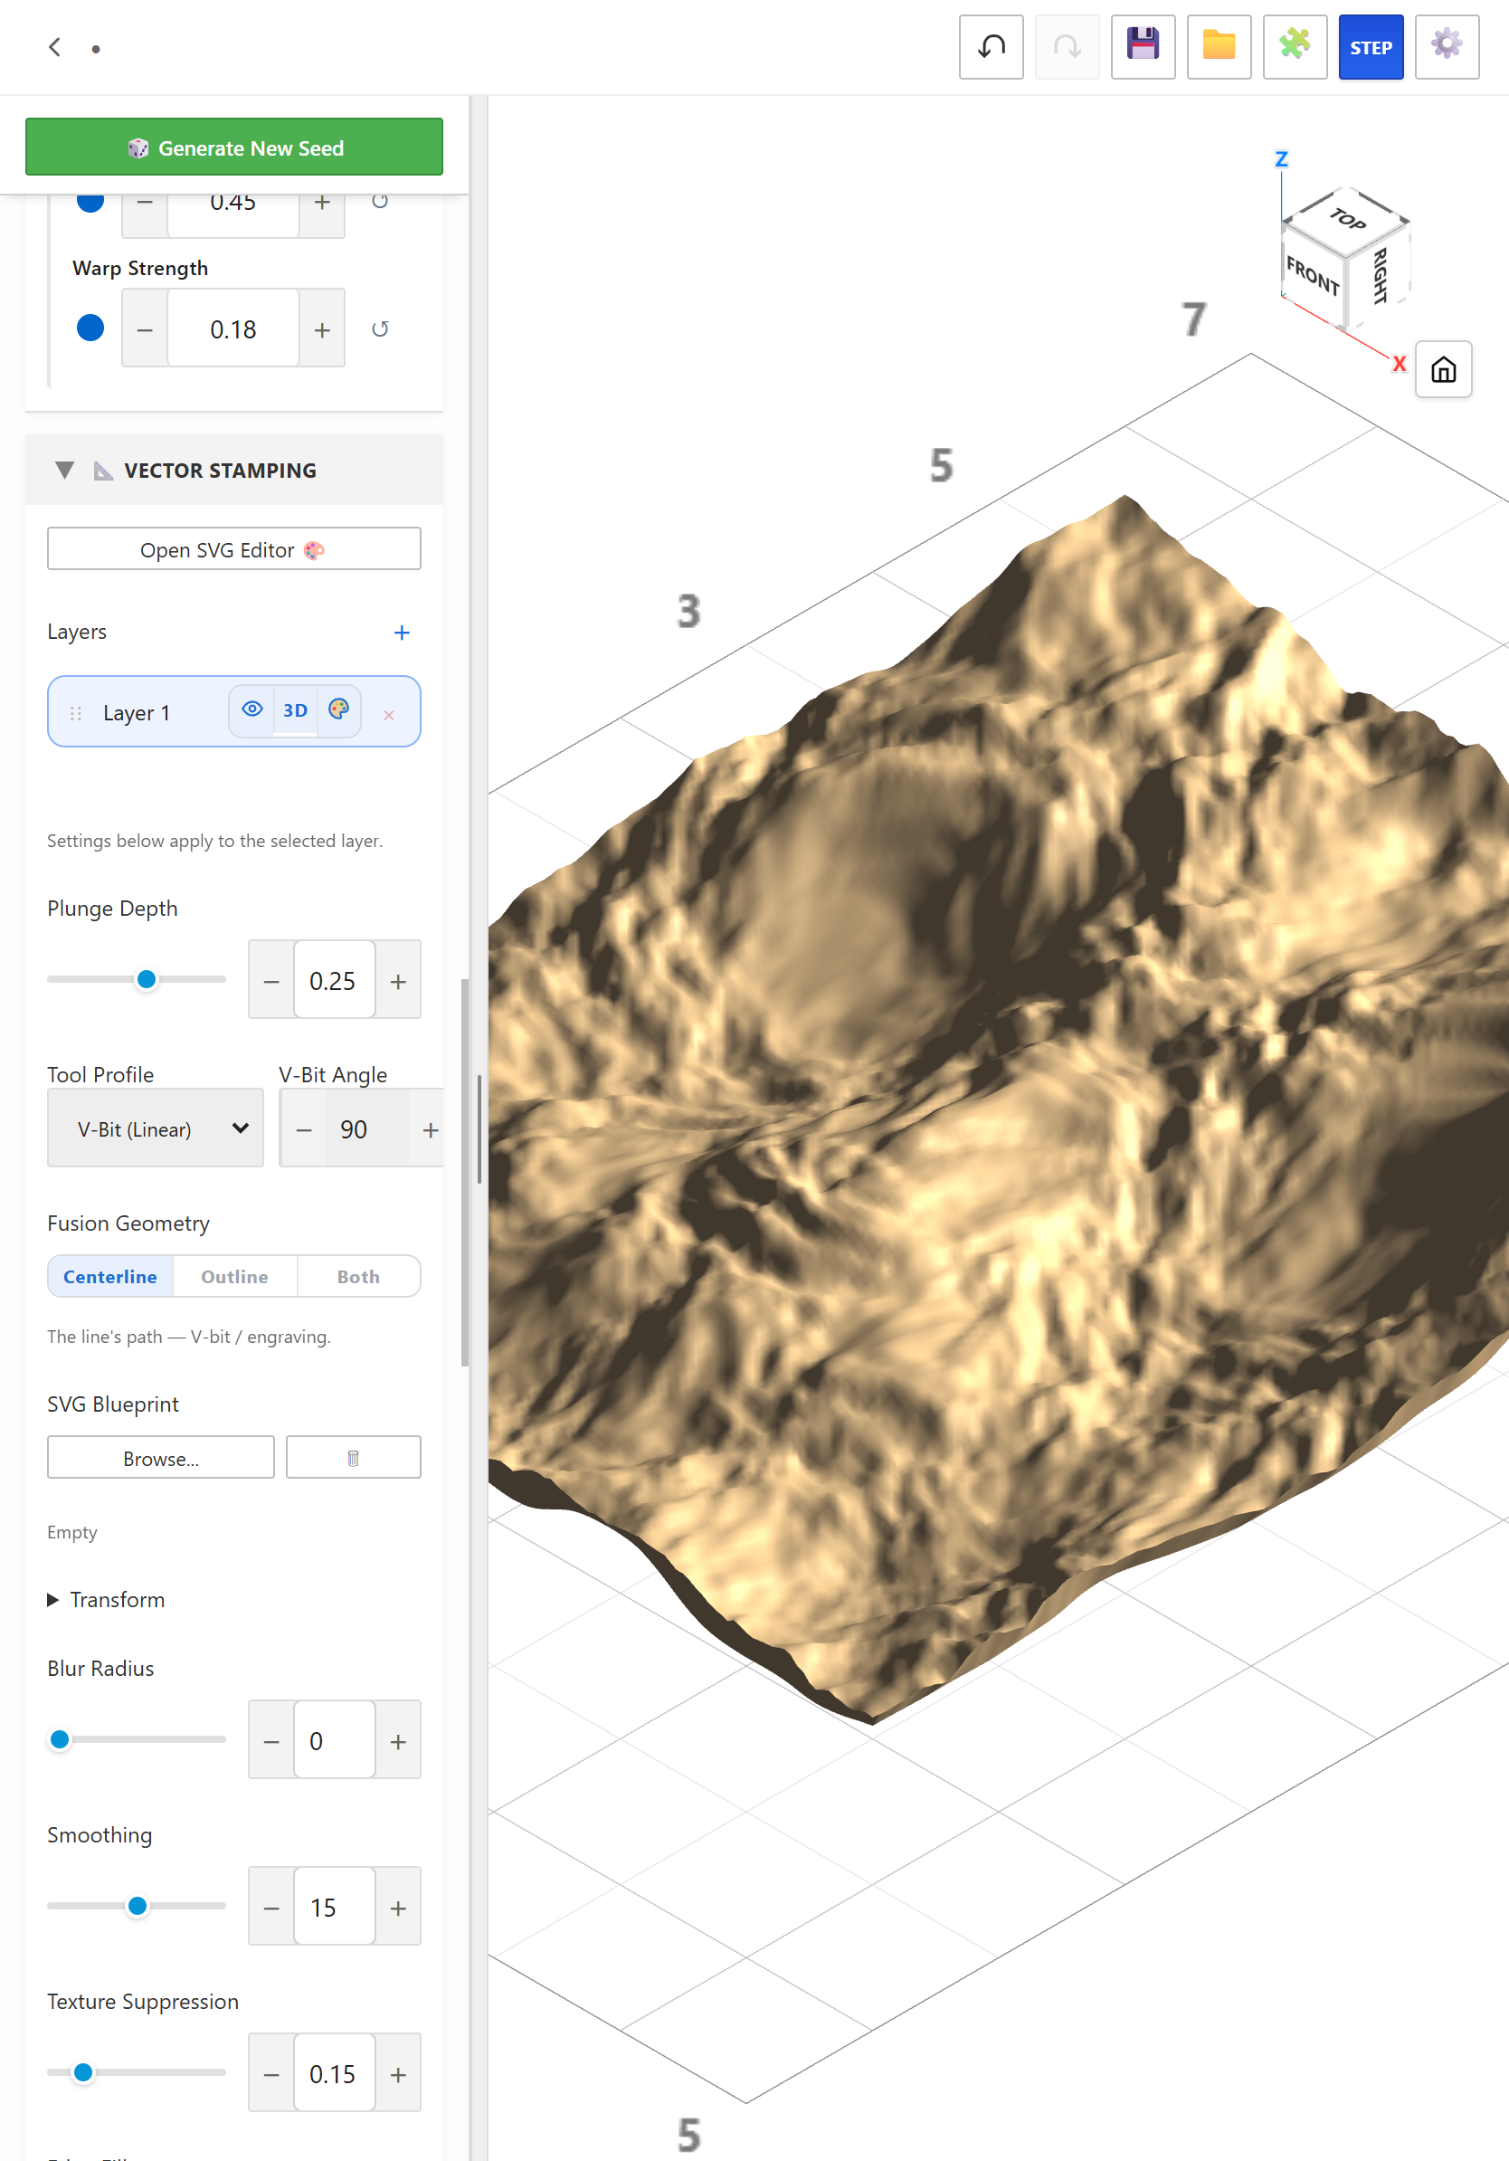Click the Warp Strength value field

pos(233,329)
